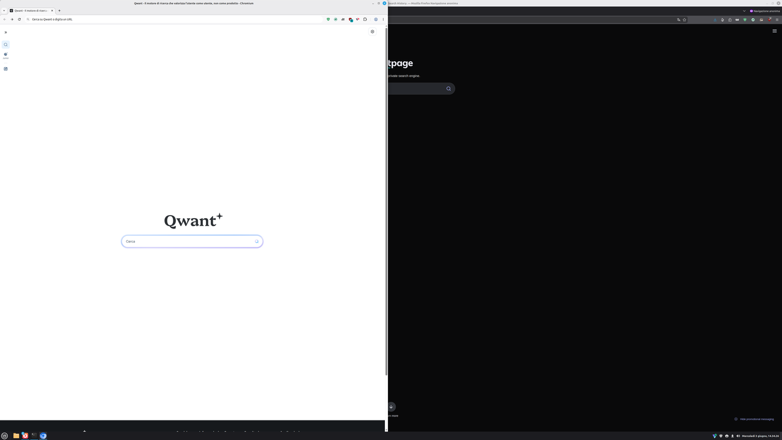The height and width of the screenshot is (440, 782).
Task: Open Chromium extensions puzzle menu
Action: pyautogui.click(x=365, y=19)
